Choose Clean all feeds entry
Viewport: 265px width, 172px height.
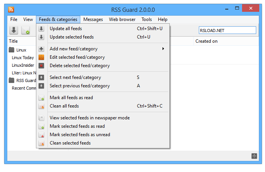point(103,106)
